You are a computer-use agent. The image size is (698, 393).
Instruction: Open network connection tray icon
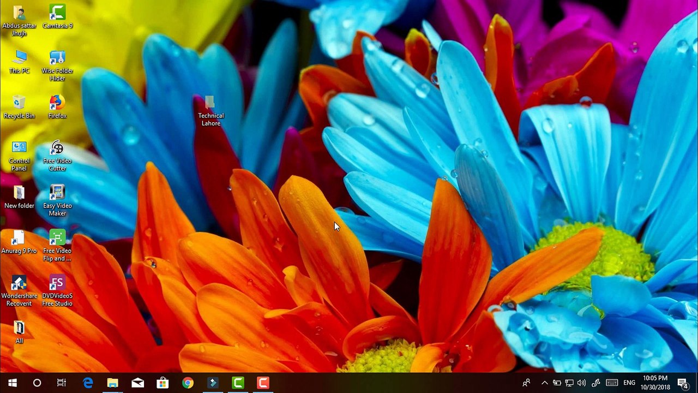point(569,383)
